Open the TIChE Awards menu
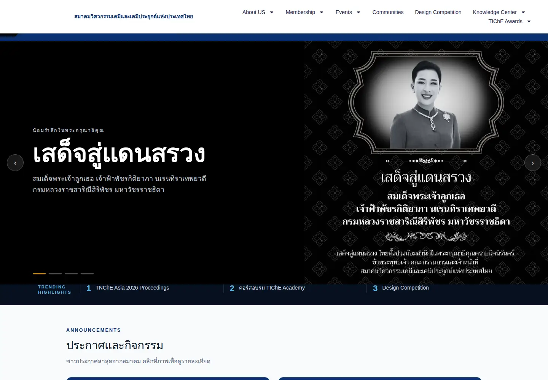 505,21
